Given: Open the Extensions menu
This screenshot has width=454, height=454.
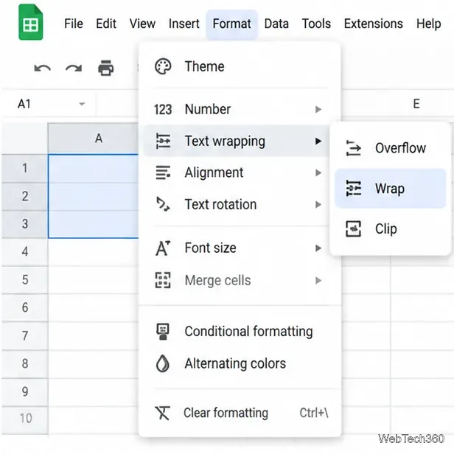Looking at the screenshot, I should click(374, 24).
